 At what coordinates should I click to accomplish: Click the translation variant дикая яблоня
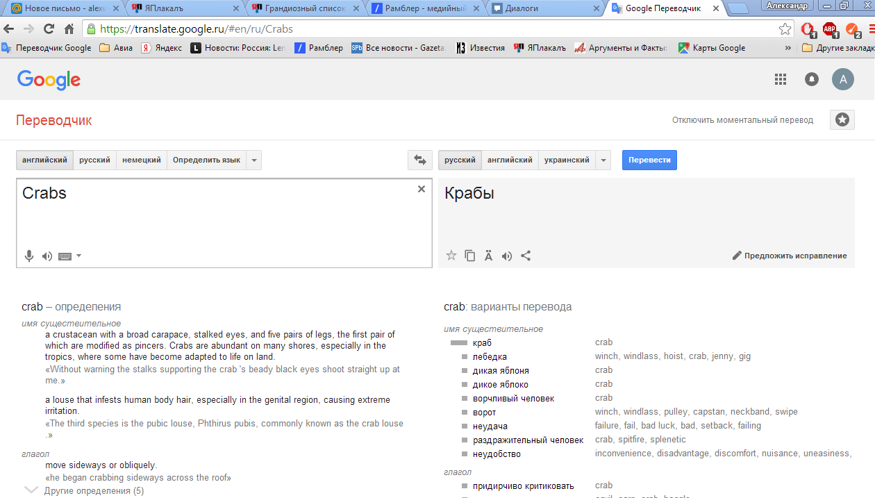(501, 370)
